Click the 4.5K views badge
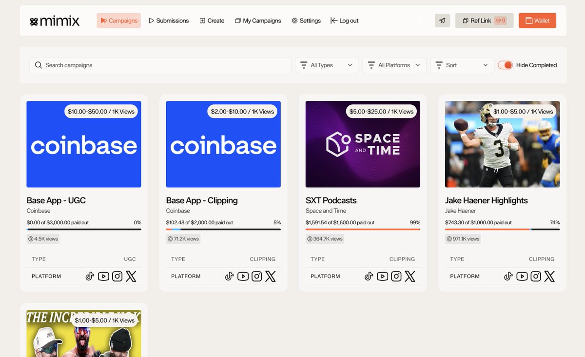The width and height of the screenshot is (585, 357). [x=43, y=239]
